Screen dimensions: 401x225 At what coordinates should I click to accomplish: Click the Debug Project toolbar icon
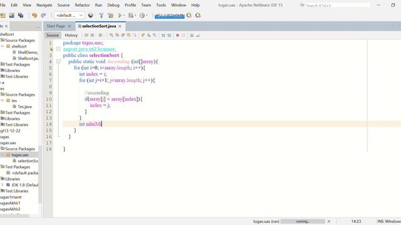click(x=131, y=16)
